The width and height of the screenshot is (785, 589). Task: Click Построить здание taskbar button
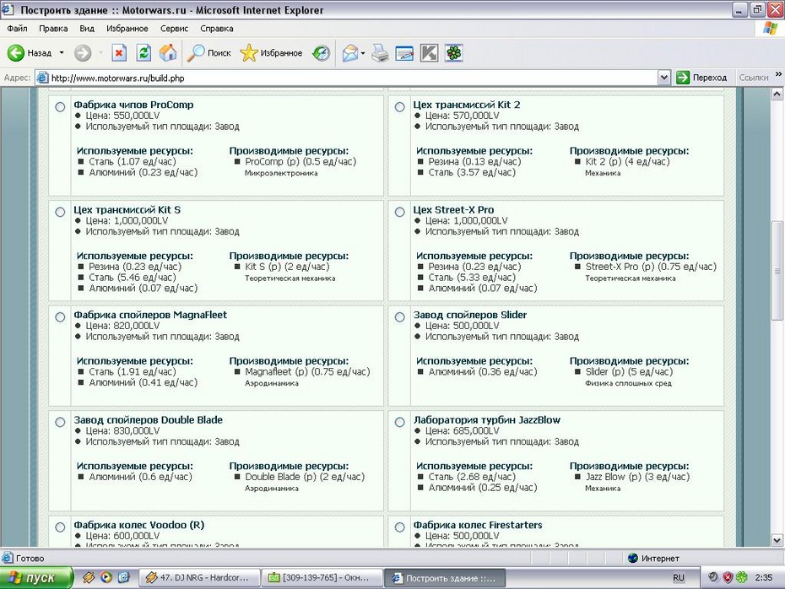pyautogui.click(x=445, y=578)
